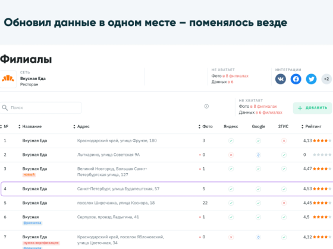333x249 pixels.
Task: Click the 4,53 star rating in row 4
Action: click(x=318, y=189)
